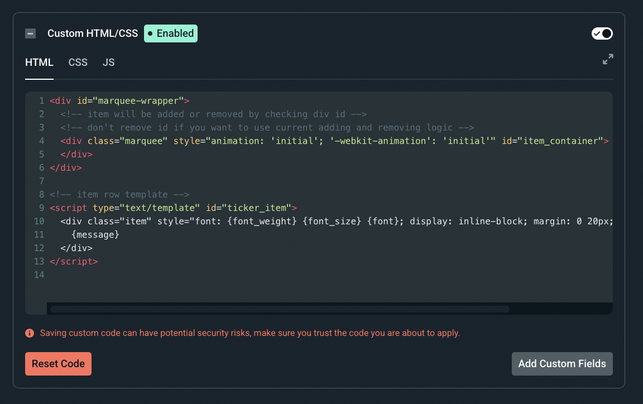Switch to the CSS tab

point(78,62)
